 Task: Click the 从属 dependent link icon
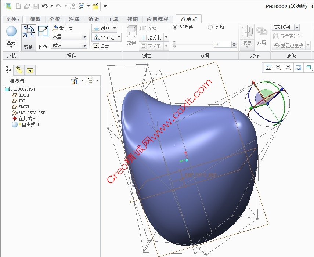pyautogui.click(x=262, y=36)
